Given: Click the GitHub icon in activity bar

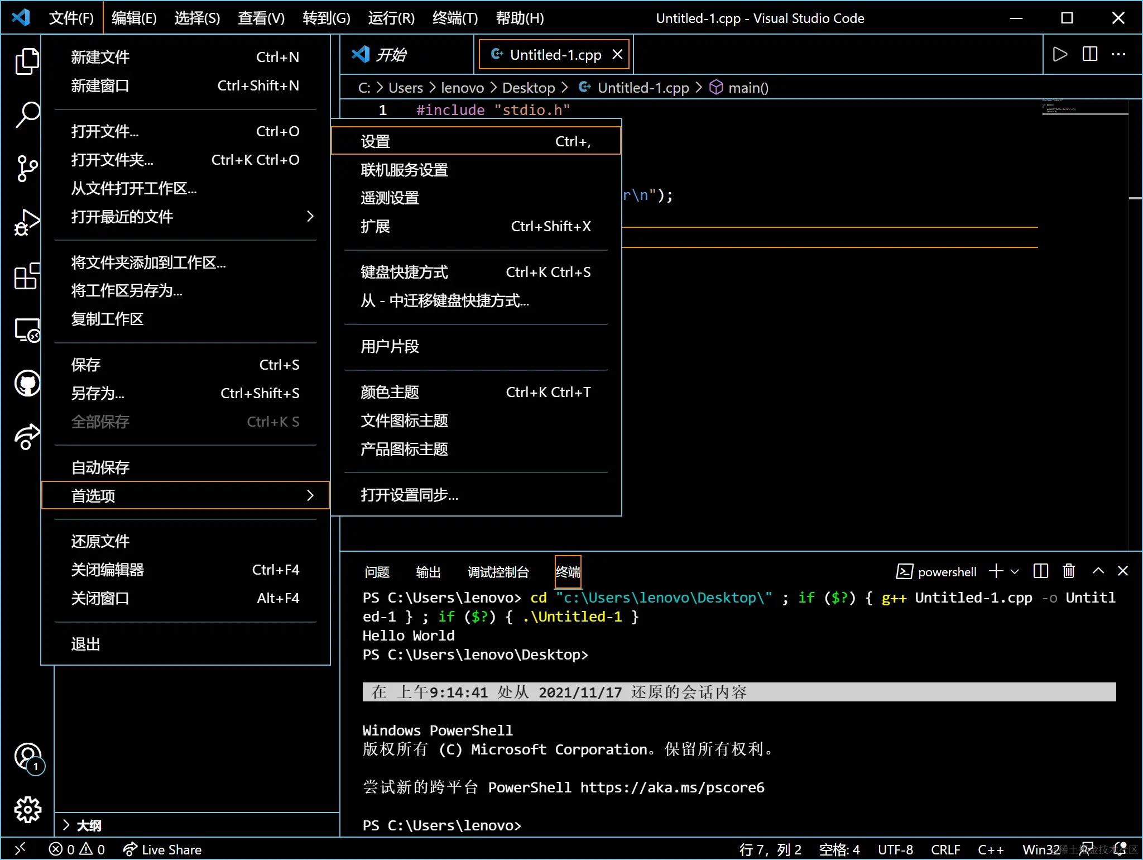Looking at the screenshot, I should (27, 383).
